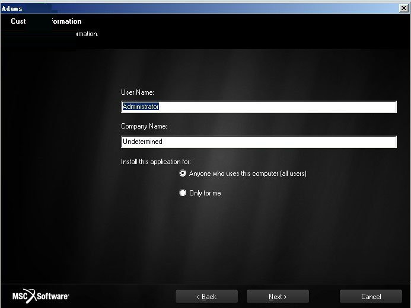This screenshot has width=411, height=308.
Task: Cancel the Adams installation
Action: coord(371,297)
